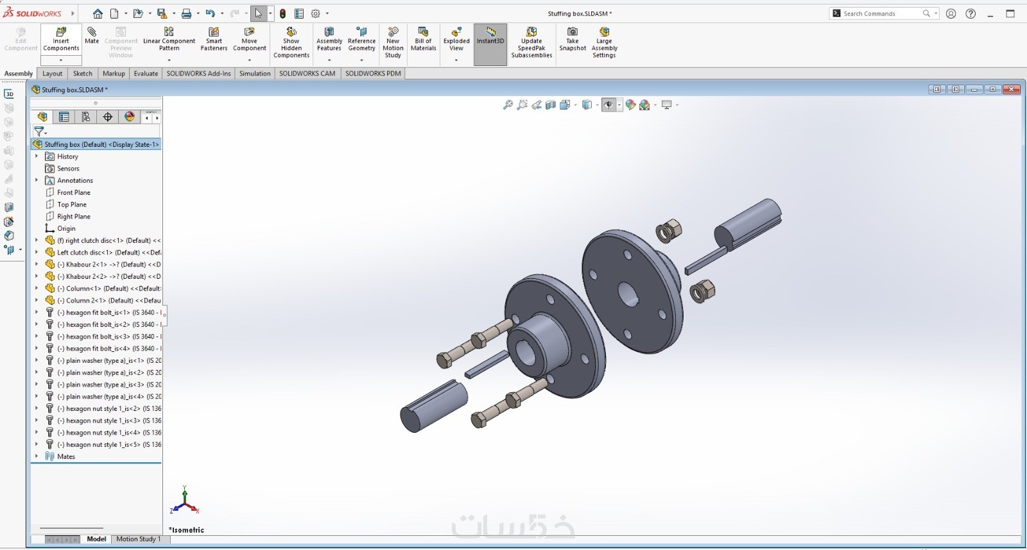This screenshot has width=1027, height=550.
Task: Open Assembly Features dropdown
Action: [329, 60]
